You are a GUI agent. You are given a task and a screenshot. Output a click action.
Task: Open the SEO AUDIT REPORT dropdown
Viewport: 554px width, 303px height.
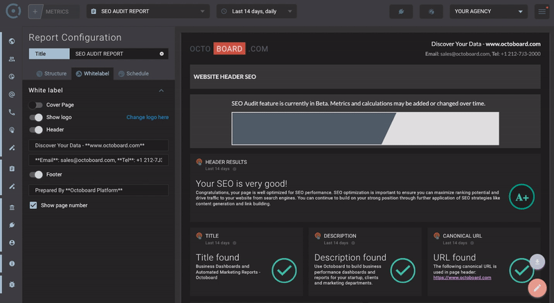click(148, 11)
